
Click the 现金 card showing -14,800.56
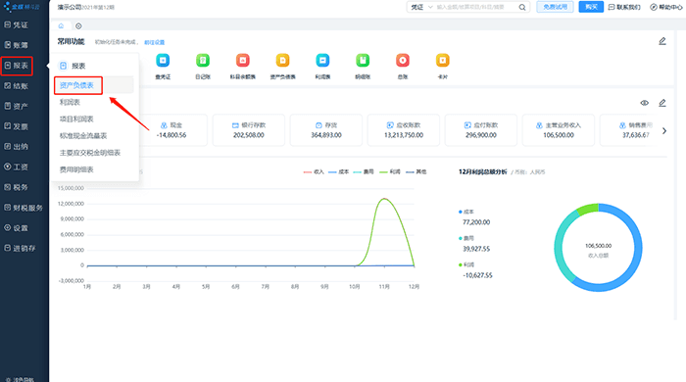pyautogui.click(x=171, y=130)
